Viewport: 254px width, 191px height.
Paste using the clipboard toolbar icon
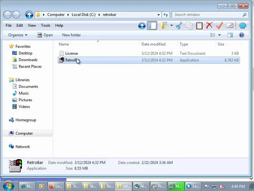tap(199, 26)
